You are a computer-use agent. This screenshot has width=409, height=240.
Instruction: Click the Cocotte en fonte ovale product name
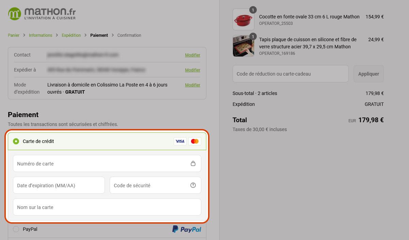(309, 17)
